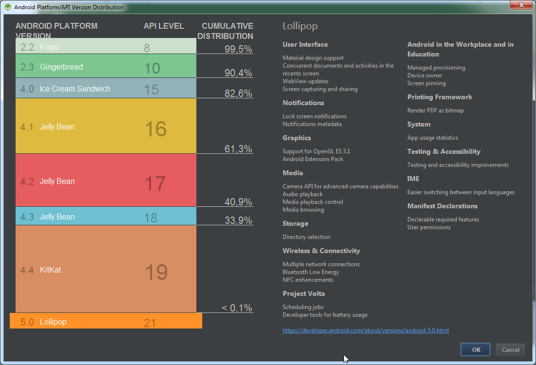Click the User Interface section heading
536x365 pixels.
point(305,44)
